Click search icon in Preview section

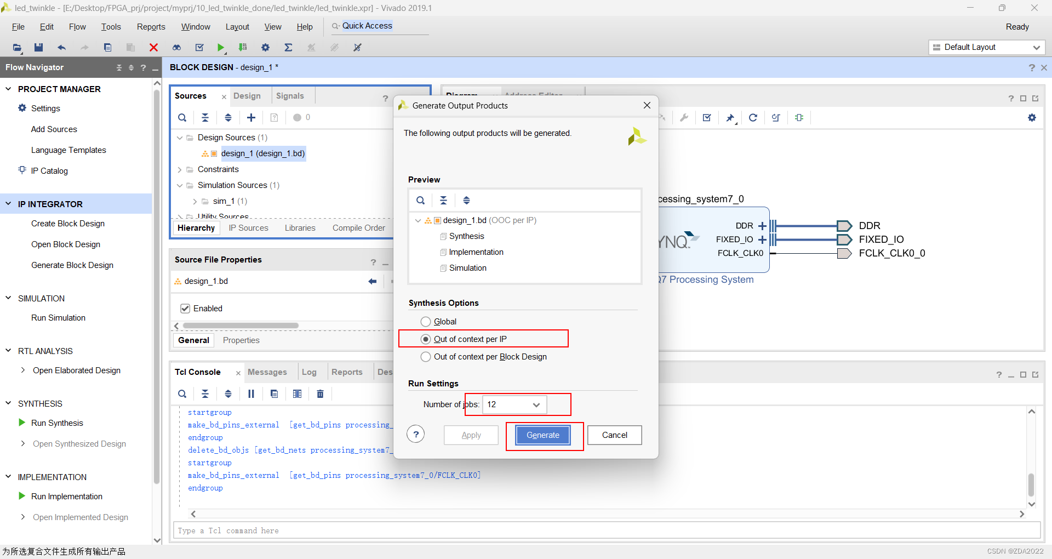pyautogui.click(x=420, y=200)
